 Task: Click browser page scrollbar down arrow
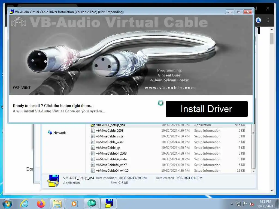(272, 191)
